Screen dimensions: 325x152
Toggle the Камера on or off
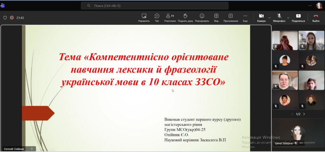point(261,18)
